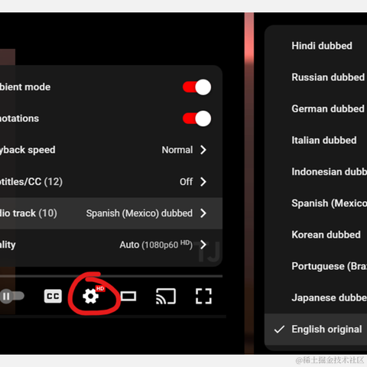Open the settings gear icon
Screen dimensions: 367x367
click(x=91, y=297)
